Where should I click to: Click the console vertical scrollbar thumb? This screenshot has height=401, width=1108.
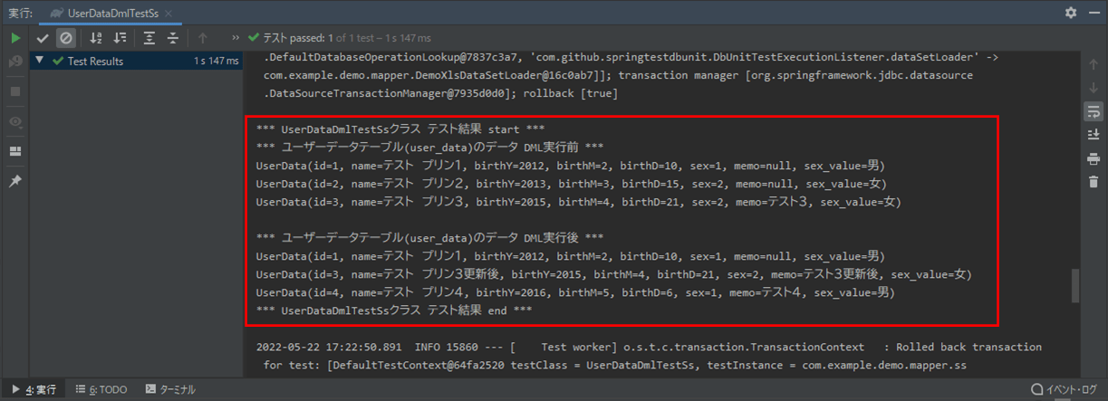[x=1075, y=285]
